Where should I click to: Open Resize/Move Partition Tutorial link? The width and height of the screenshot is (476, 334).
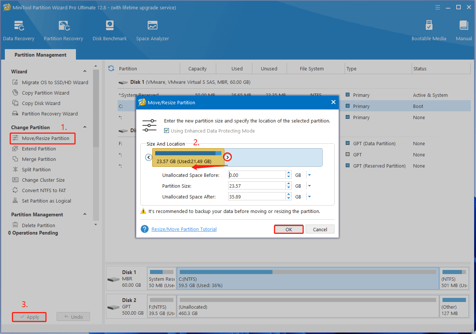(184, 229)
